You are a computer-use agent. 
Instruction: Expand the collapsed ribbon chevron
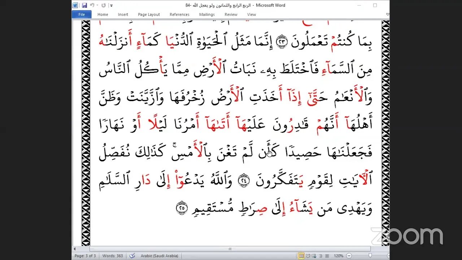pyautogui.click(x=387, y=14)
